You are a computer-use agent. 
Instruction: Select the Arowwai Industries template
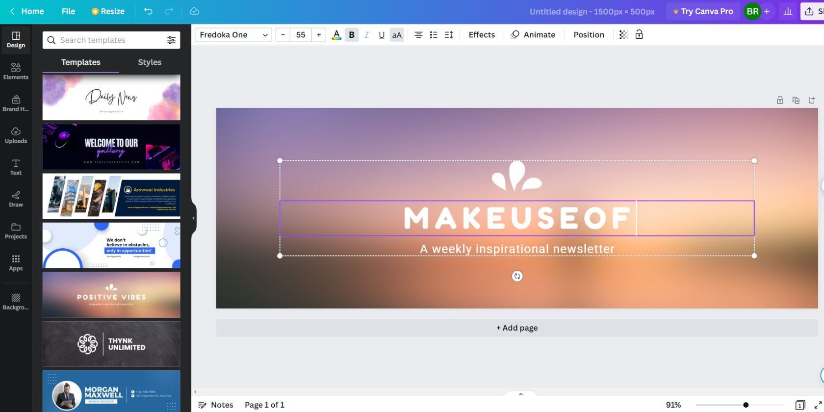(x=111, y=196)
